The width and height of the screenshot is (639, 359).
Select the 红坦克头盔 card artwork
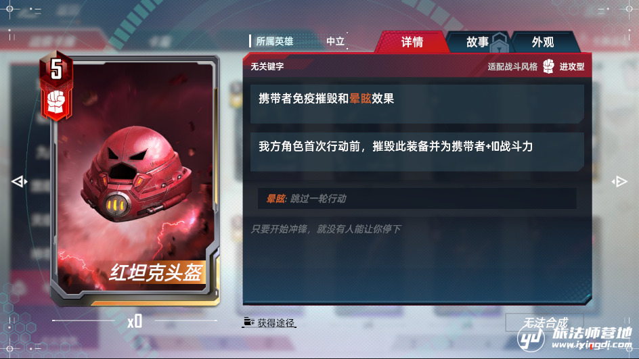tap(135, 178)
